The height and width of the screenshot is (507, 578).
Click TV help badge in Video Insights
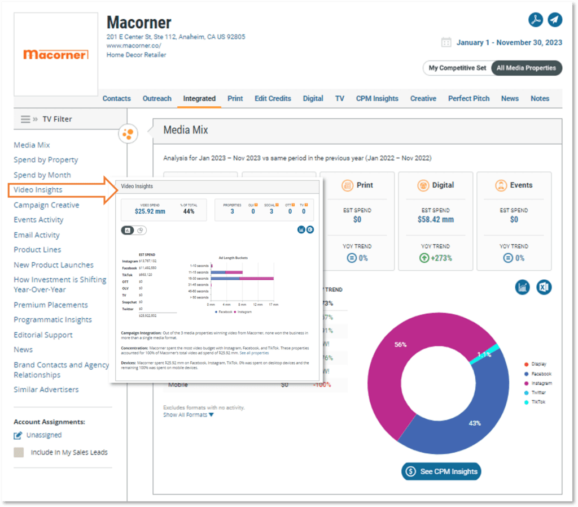(306, 205)
